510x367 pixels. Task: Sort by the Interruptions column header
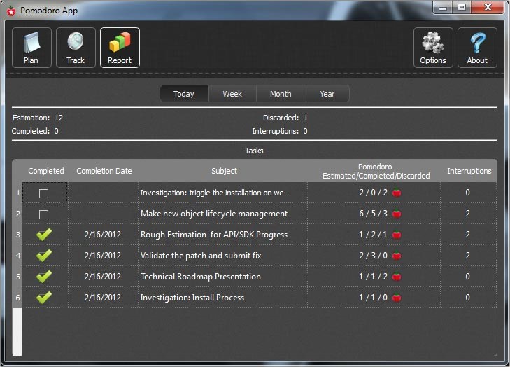click(469, 171)
